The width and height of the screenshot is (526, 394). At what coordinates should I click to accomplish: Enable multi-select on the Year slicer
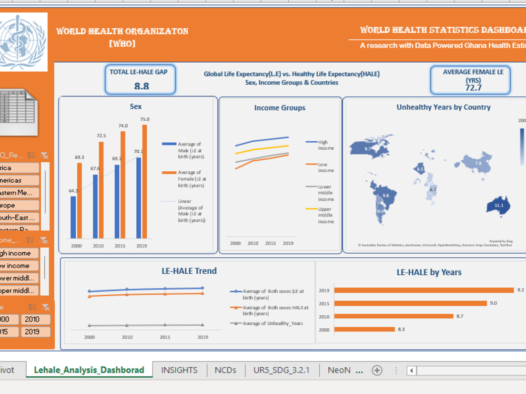coord(33,307)
